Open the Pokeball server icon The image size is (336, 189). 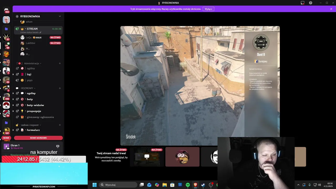(7, 105)
